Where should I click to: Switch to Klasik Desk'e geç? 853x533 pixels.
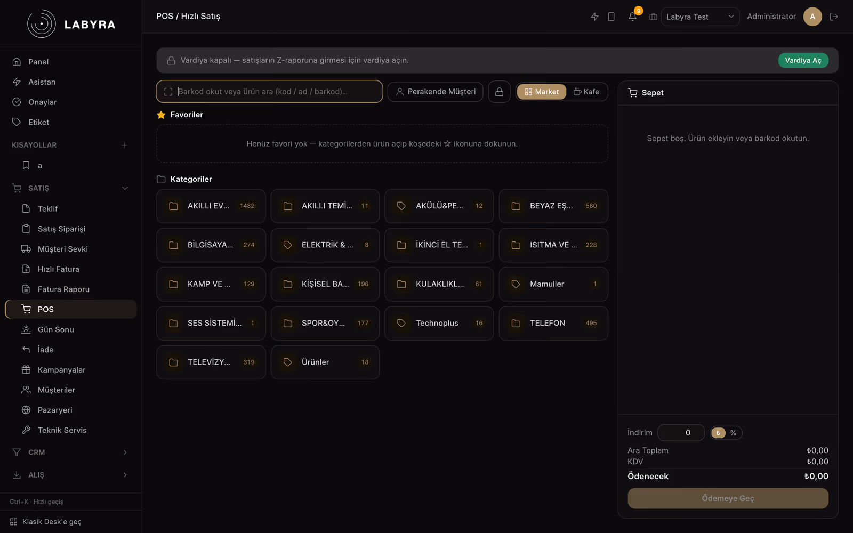click(x=71, y=522)
